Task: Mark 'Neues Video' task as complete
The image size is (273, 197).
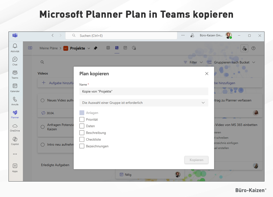Action: coord(42,100)
